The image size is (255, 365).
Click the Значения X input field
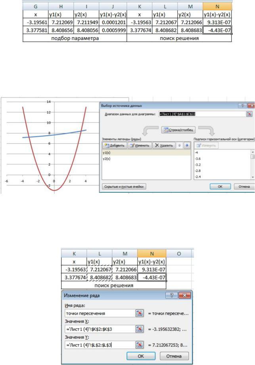100,329
